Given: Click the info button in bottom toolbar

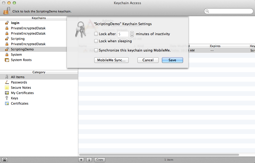Looking at the screenshot, I should [x=89, y=160].
